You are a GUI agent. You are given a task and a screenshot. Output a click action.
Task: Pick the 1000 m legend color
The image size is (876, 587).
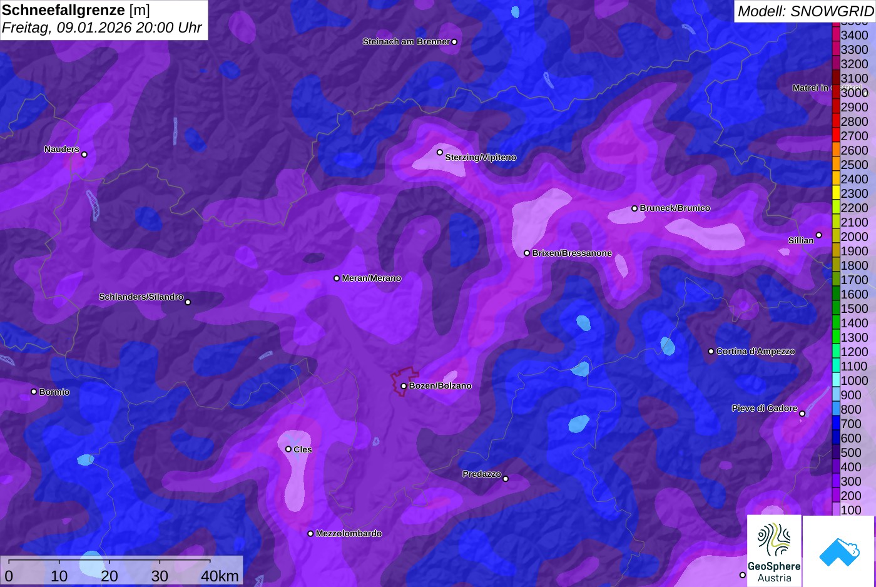point(835,380)
